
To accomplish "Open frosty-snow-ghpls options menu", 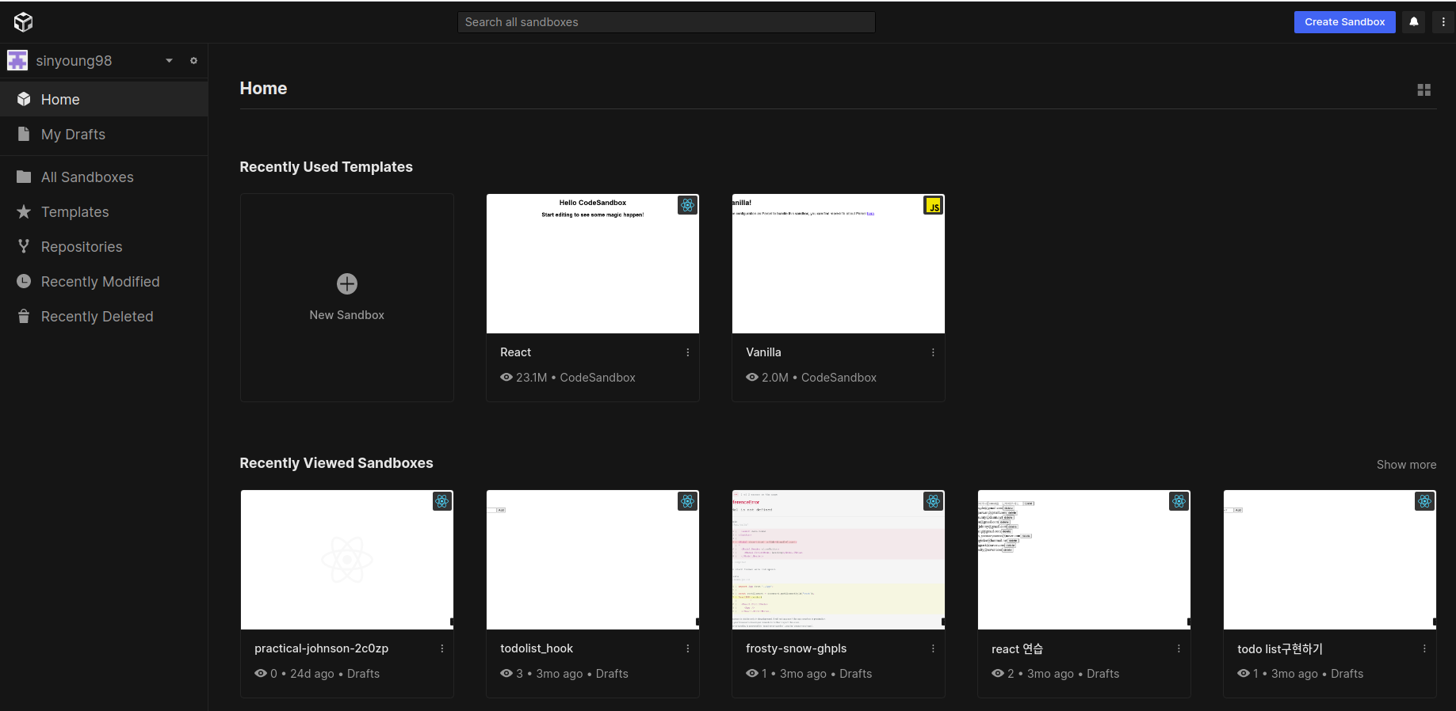I will point(933,648).
